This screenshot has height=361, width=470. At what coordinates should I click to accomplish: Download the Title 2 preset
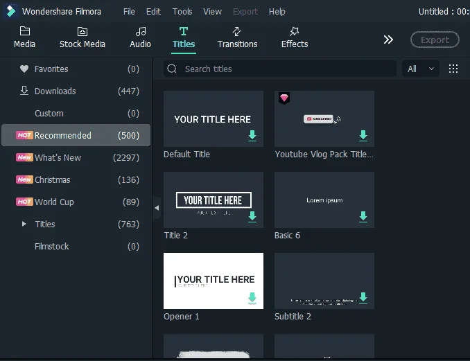[x=252, y=217]
